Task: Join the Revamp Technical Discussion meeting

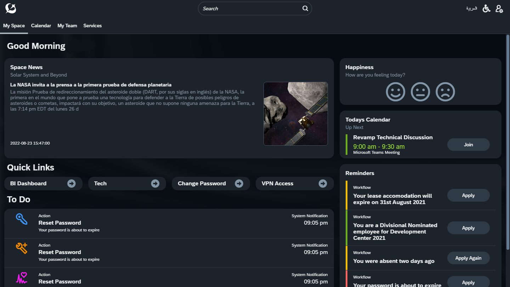Action: click(468, 145)
